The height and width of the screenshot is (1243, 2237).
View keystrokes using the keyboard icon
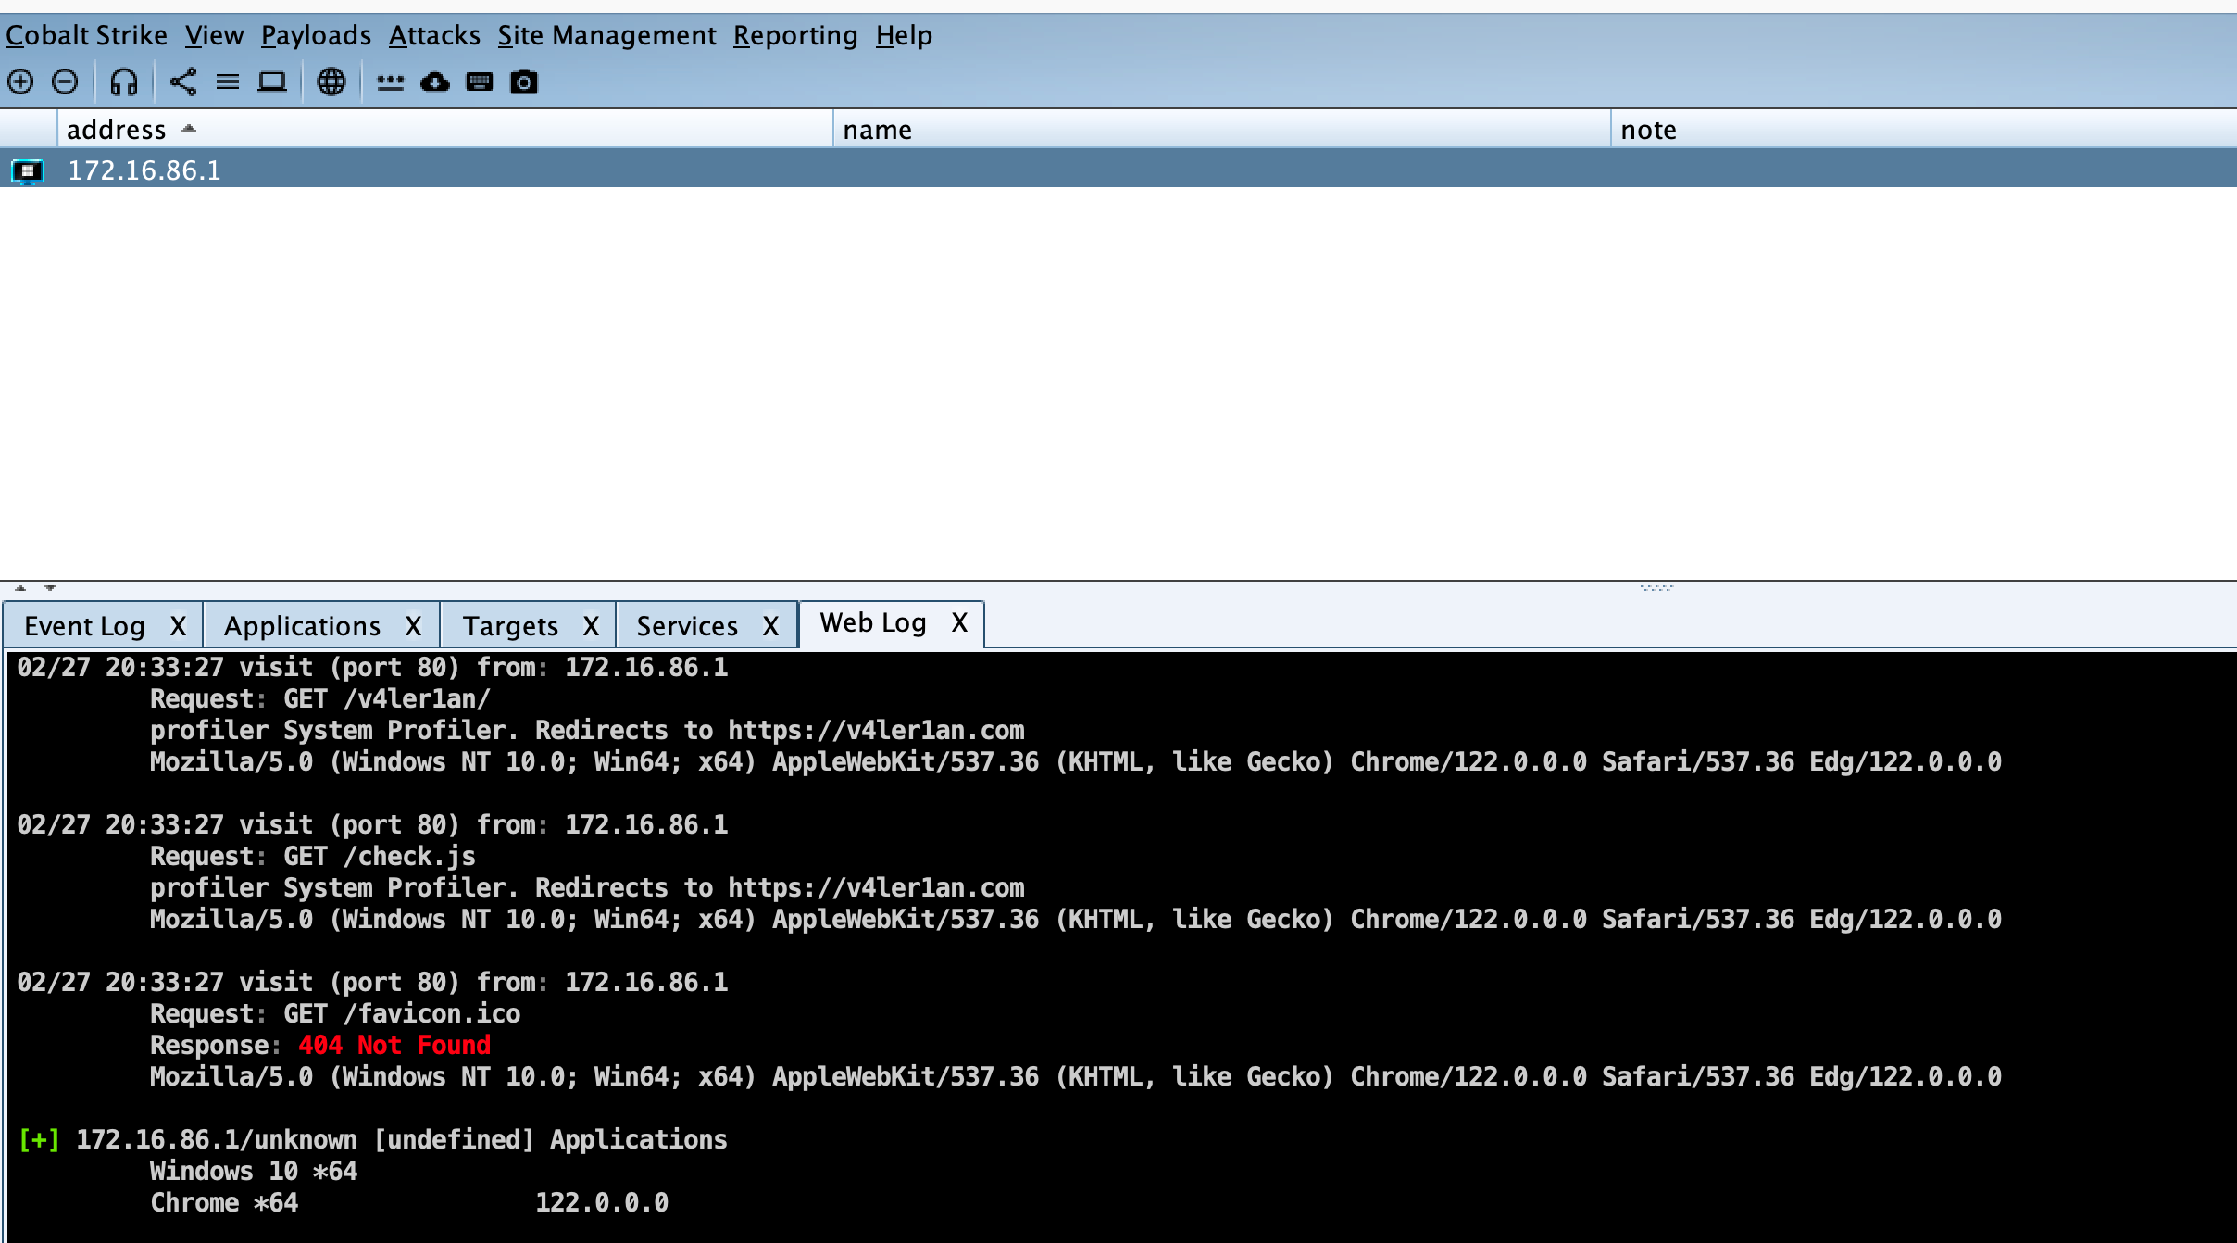click(480, 82)
